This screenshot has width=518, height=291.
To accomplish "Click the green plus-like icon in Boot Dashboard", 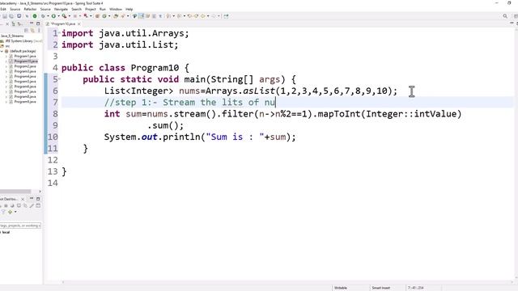I will tap(10, 212).
